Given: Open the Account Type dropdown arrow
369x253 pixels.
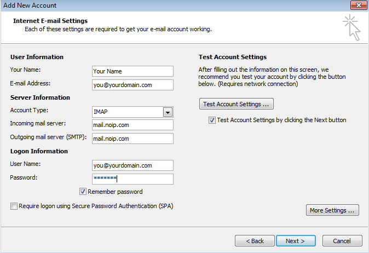Looking at the screenshot, I should tap(168, 112).
